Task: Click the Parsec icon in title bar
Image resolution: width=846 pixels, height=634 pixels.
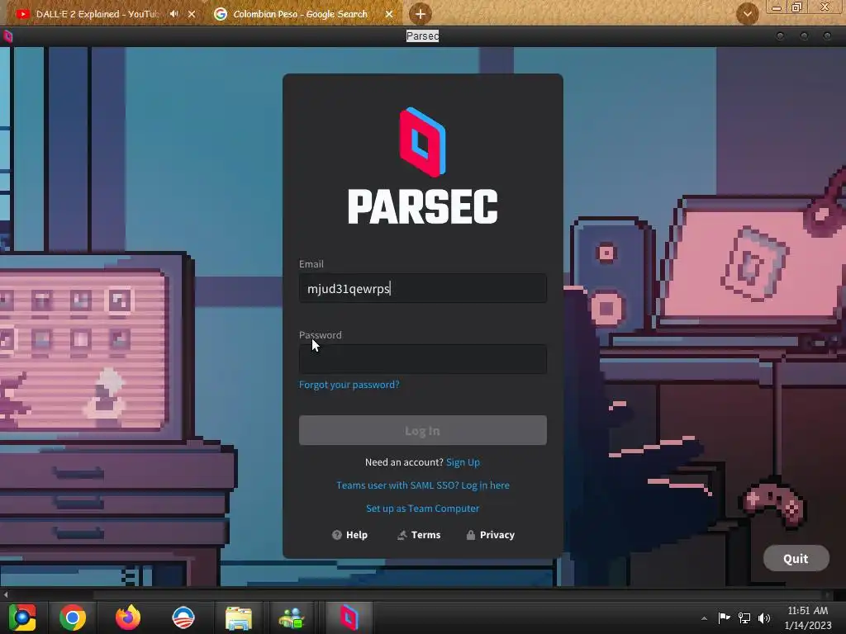Action: [7, 36]
